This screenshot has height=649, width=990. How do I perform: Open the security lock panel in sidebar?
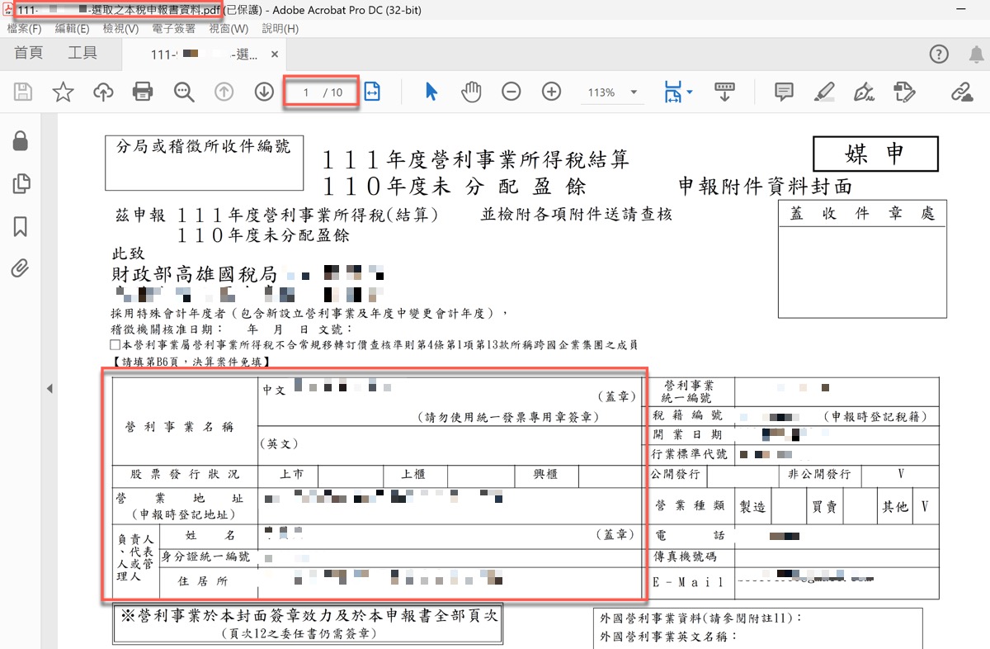[x=21, y=141]
